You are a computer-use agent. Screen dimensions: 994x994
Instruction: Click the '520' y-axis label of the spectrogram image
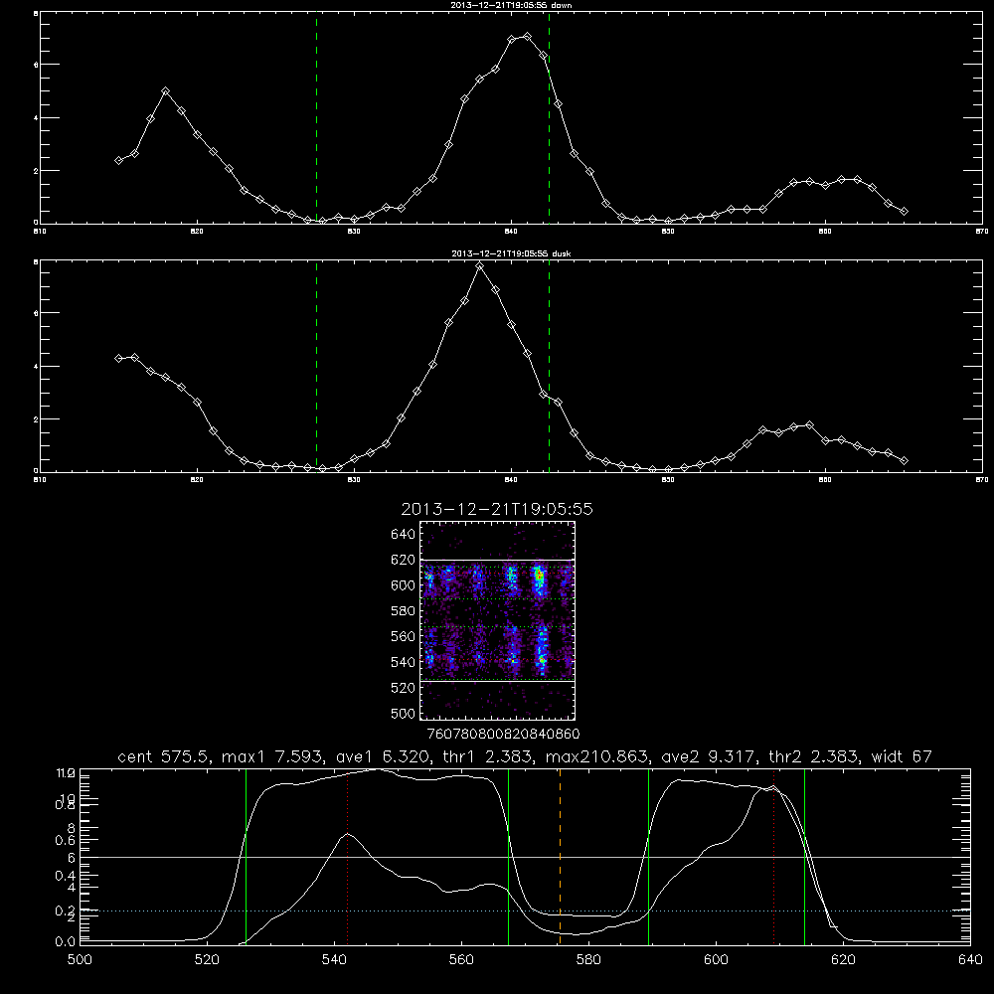click(x=404, y=688)
